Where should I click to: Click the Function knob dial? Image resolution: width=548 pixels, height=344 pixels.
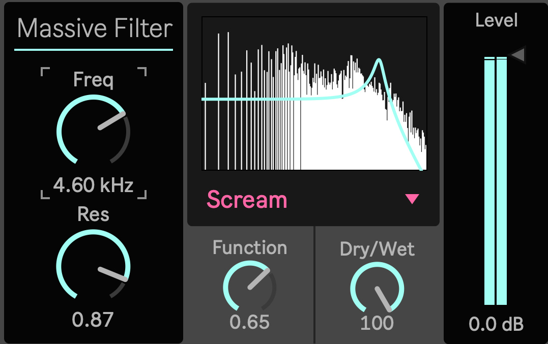tap(249, 287)
